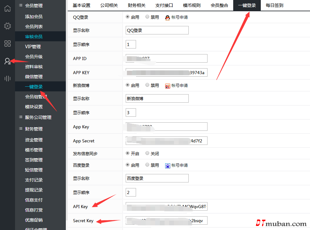Screen dimensions: 310x230
Task: Select the member management person icon
Action: point(7,61)
